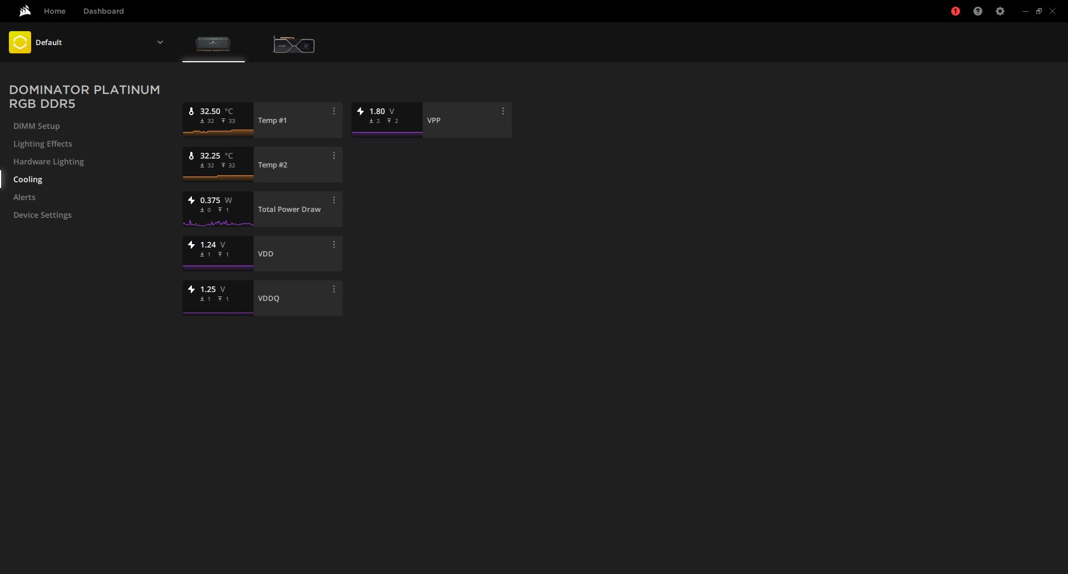Go to the Home tab
This screenshot has height=574, width=1068.
click(55, 11)
